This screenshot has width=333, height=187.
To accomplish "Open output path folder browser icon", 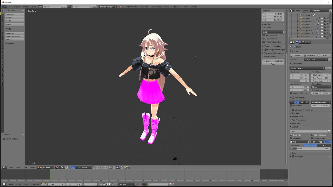I will (x=329, y=131).
